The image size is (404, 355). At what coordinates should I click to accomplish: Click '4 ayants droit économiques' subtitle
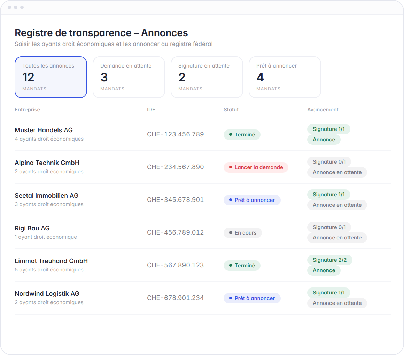pos(49,139)
